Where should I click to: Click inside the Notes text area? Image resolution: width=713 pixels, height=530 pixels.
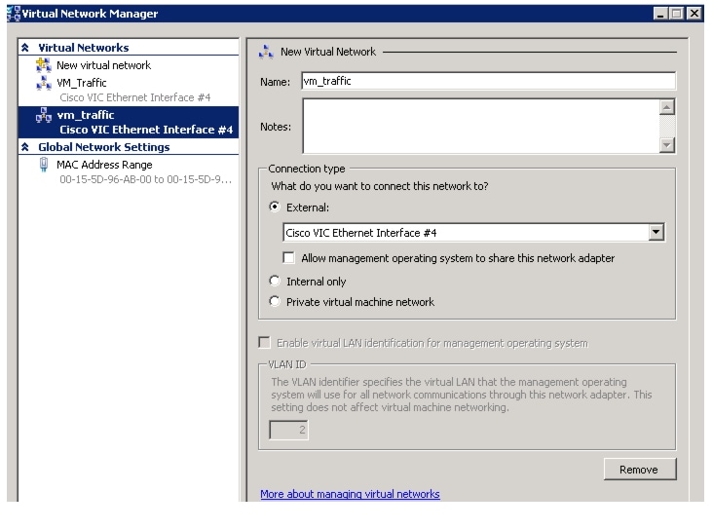tap(480, 126)
